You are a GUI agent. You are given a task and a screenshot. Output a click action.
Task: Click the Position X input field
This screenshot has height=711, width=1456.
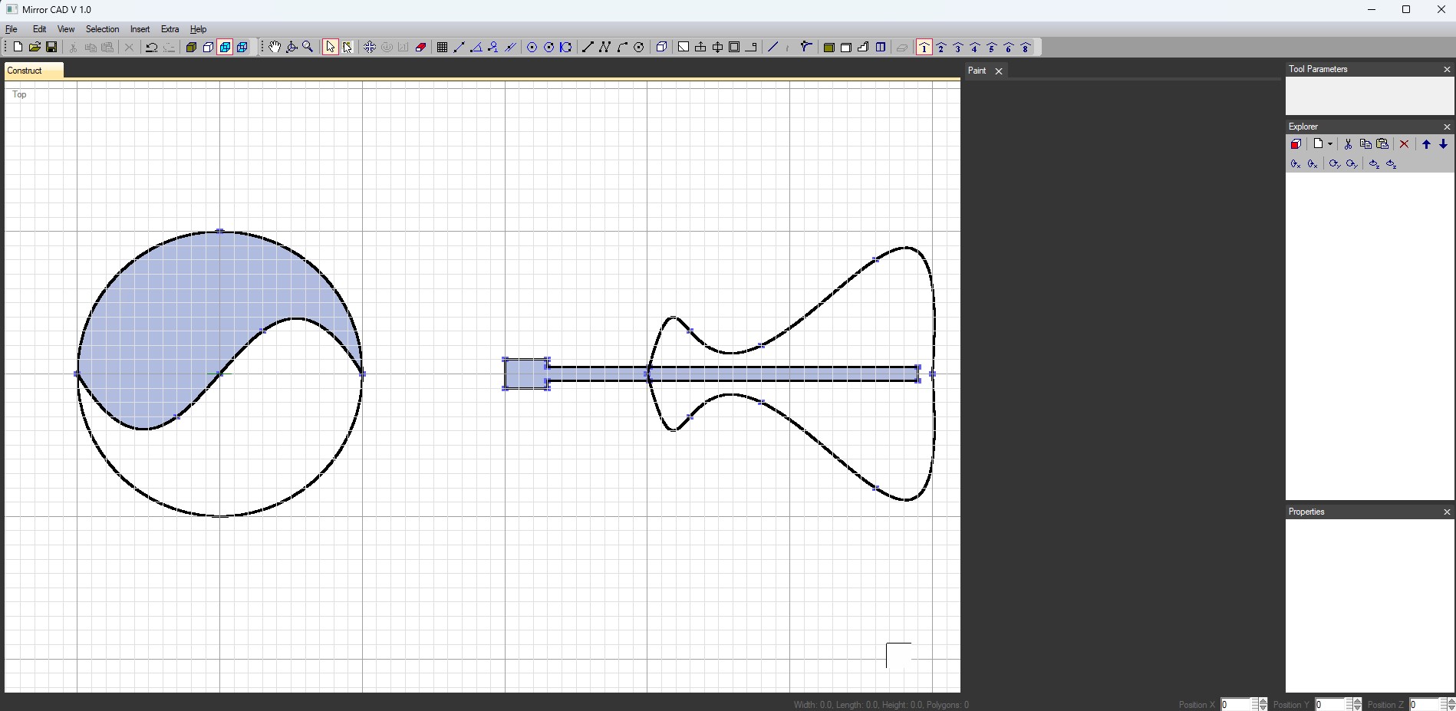[x=1235, y=704]
